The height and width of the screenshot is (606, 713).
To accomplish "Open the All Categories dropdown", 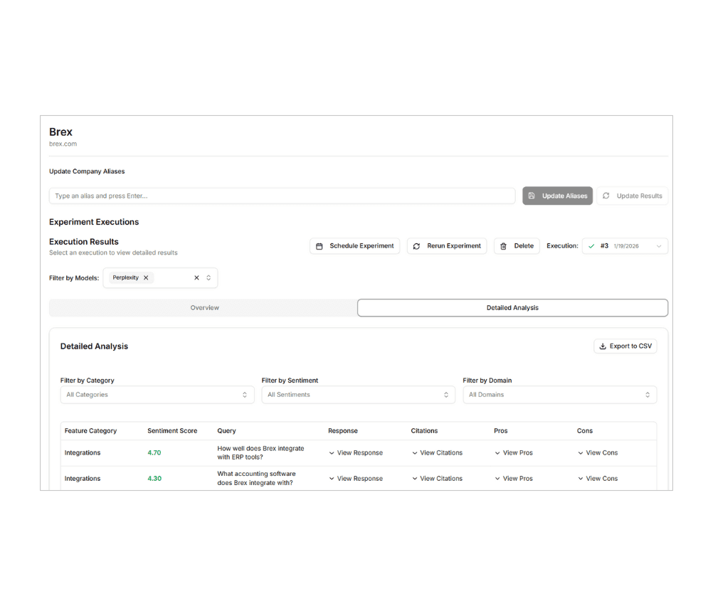I will [x=157, y=394].
